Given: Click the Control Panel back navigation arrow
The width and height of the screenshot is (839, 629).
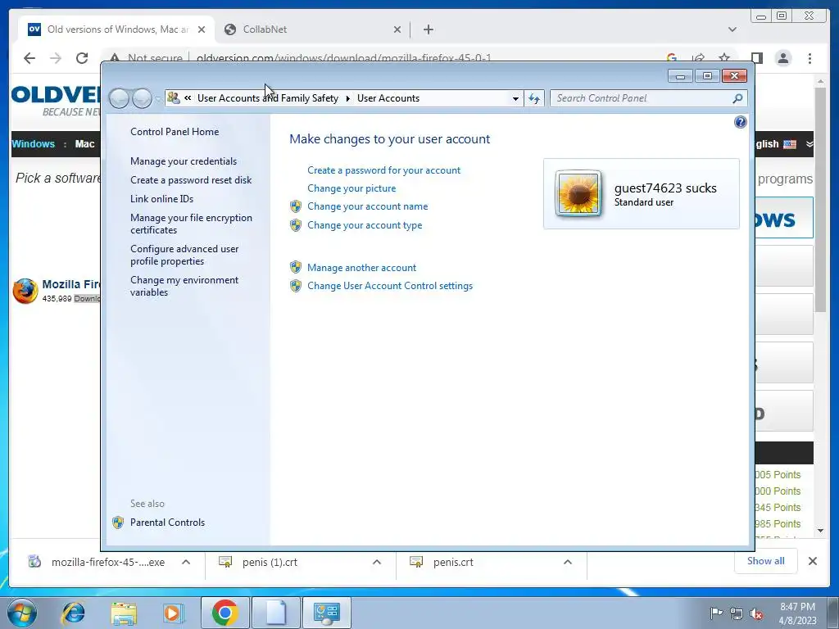Looking at the screenshot, I should click(119, 98).
